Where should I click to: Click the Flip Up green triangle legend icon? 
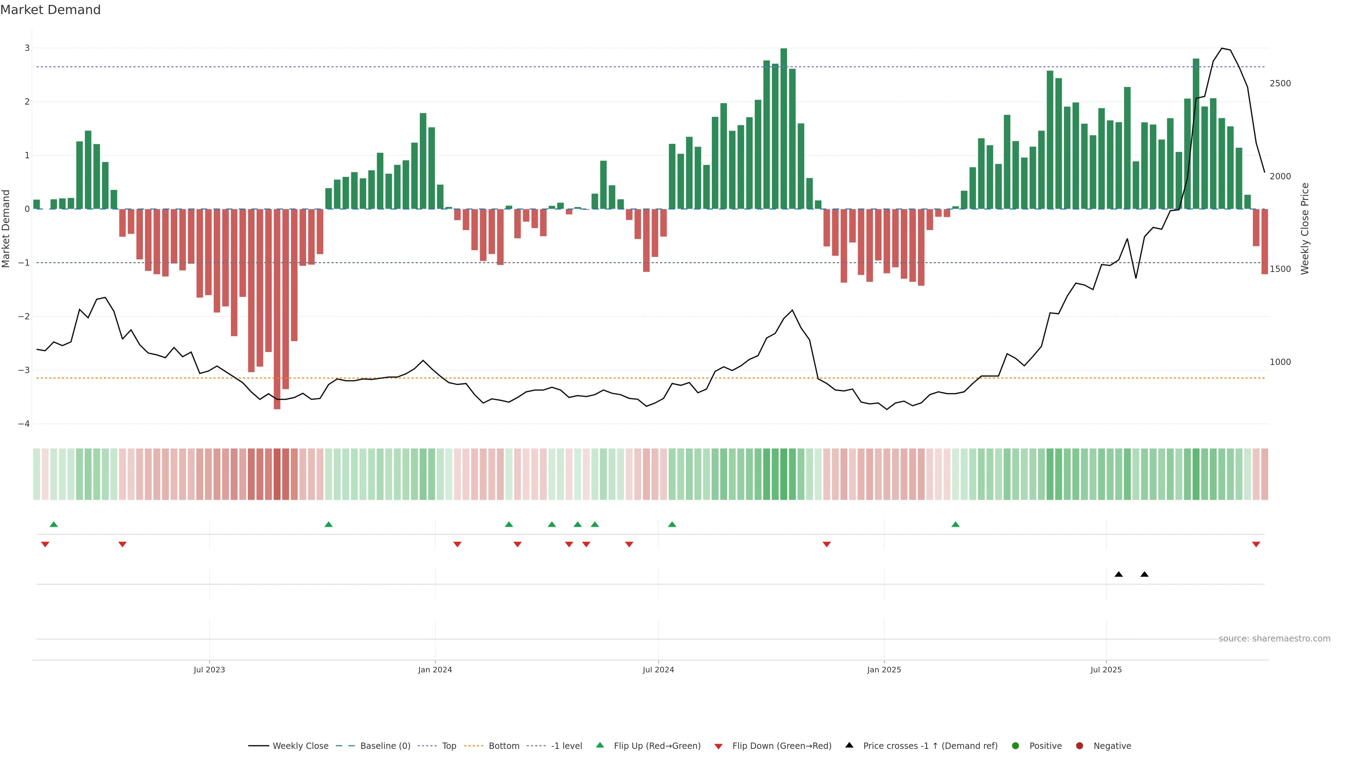tap(600, 745)
